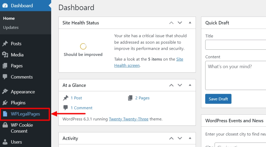Collapse the Activity panel with triangle
Viewport: 266px width, 147px height.
(x=190, y=138)
